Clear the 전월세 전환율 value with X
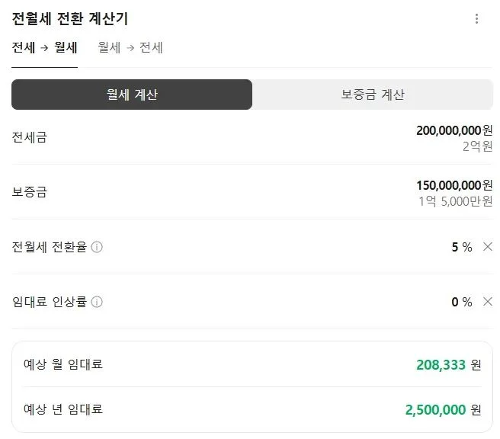Viewport: 500px width, 439px height. point(488,247)
